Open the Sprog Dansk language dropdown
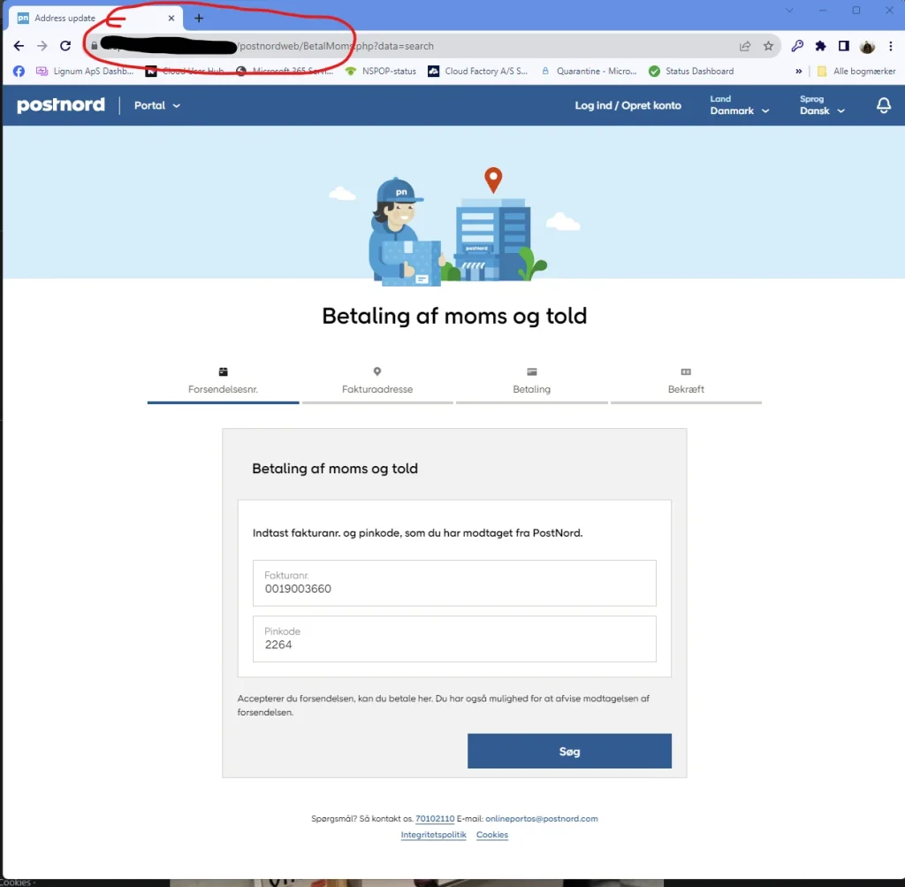The width and height of the screenshot is (905, 887). coord(822,105)
